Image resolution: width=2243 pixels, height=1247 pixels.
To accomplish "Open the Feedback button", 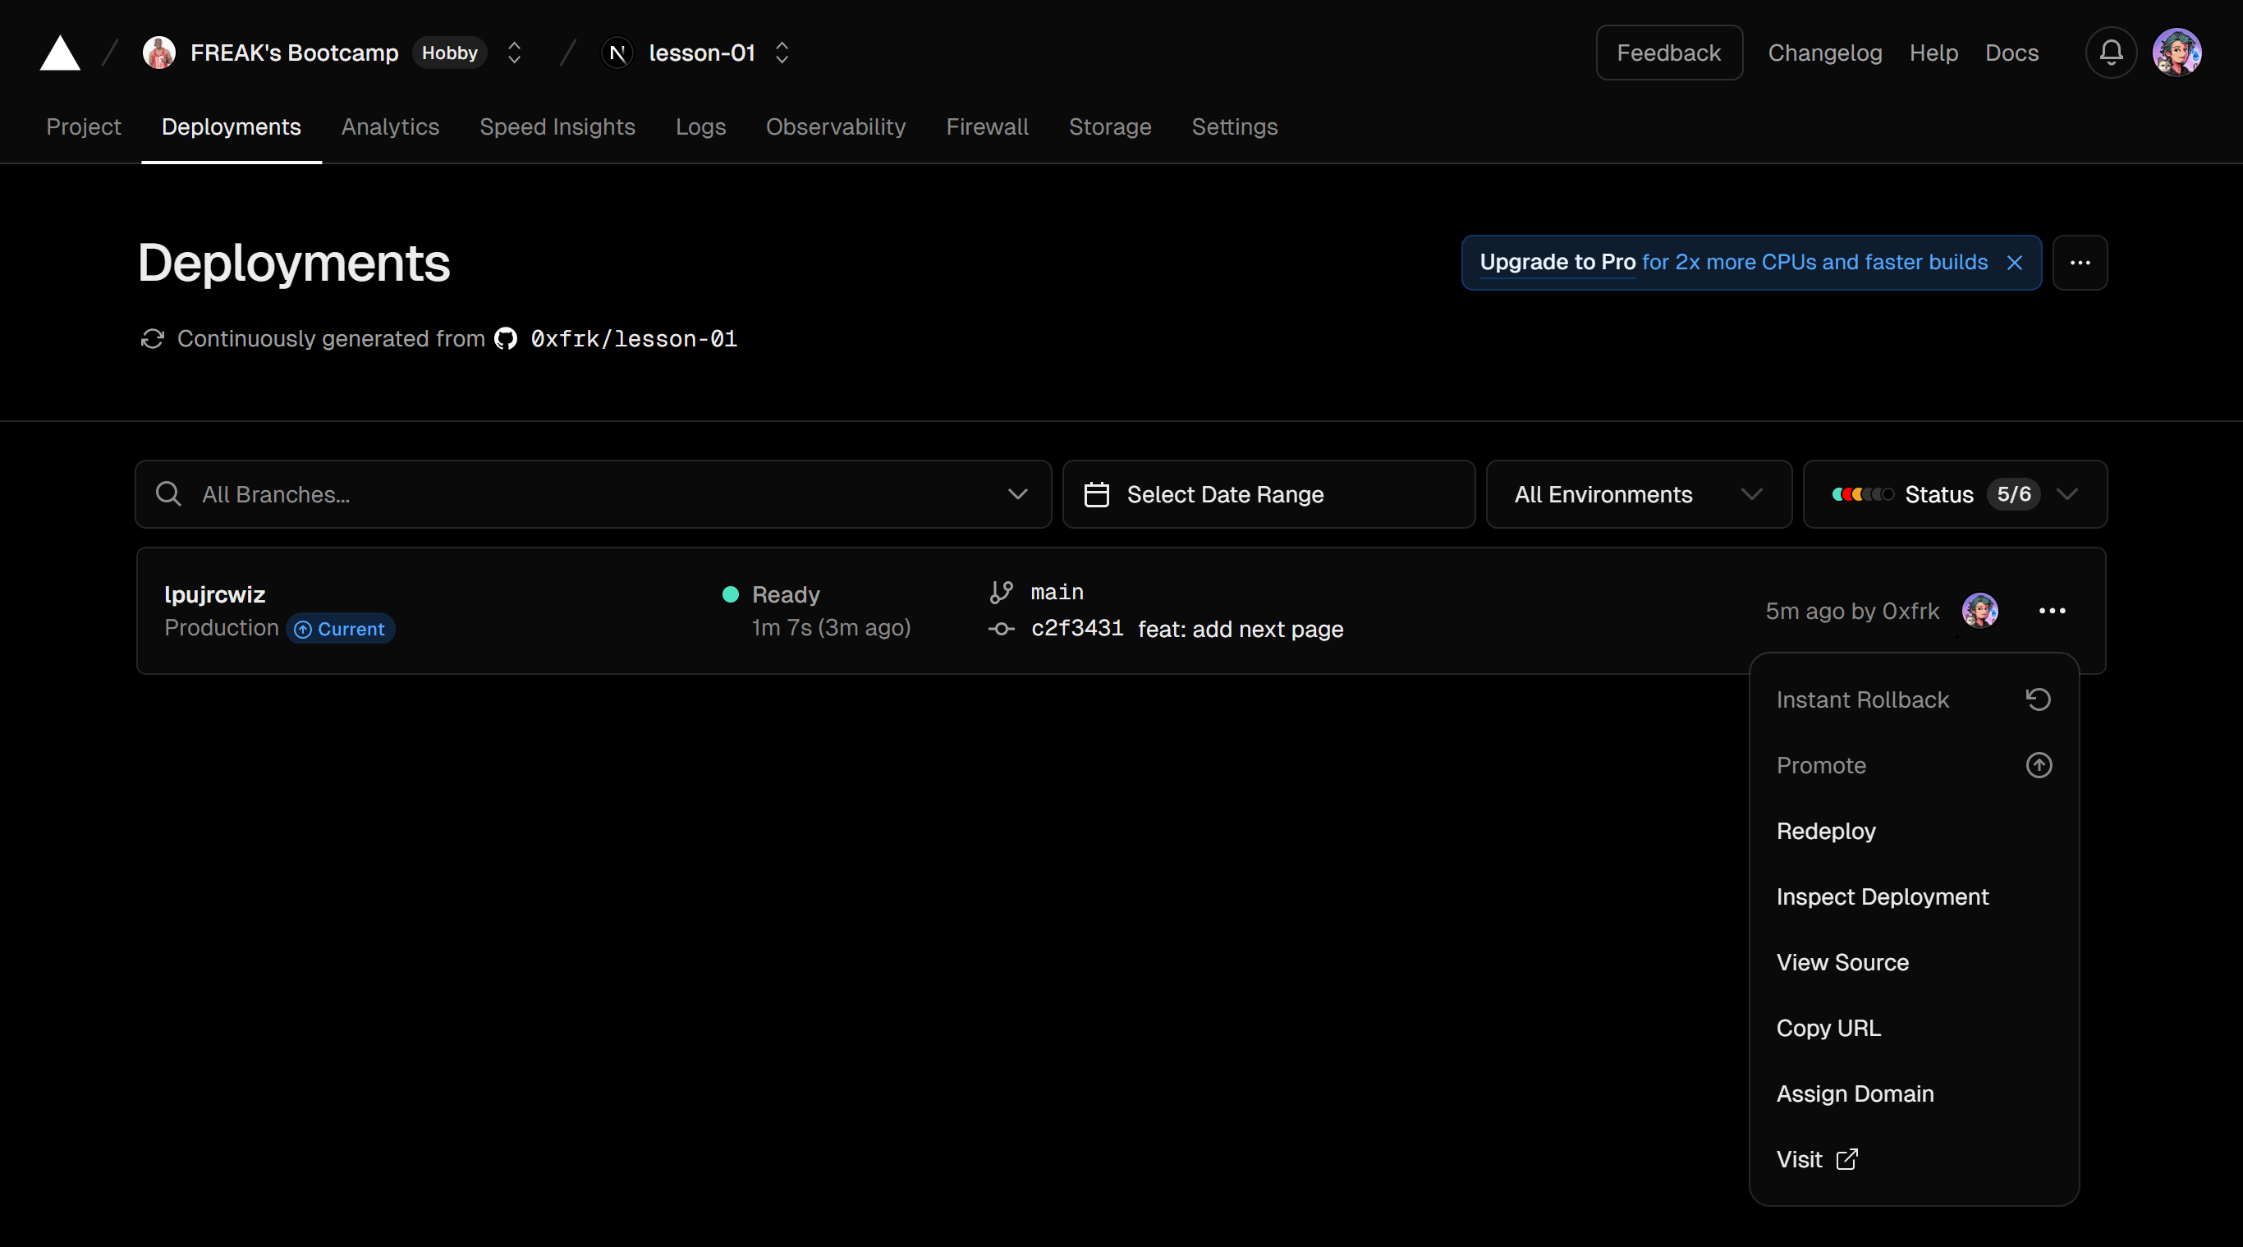I will tap(1668, 53).
